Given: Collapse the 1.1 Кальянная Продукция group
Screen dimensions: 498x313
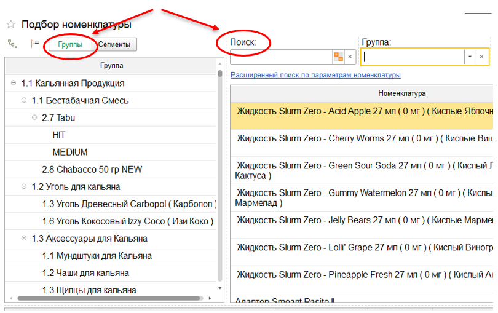Looking at the screenshot, I should (x=14, y=83).
